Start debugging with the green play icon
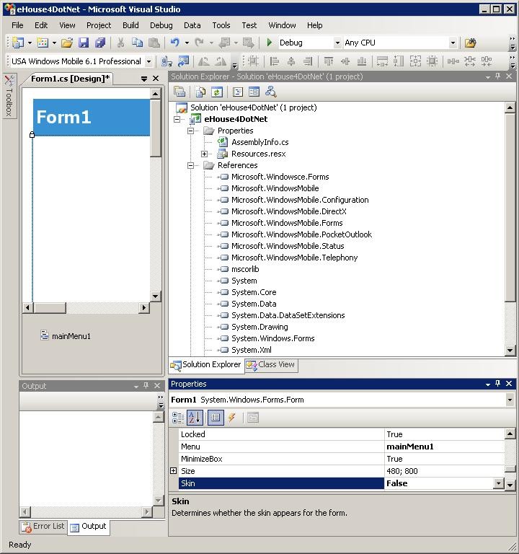 click(269, 43)
